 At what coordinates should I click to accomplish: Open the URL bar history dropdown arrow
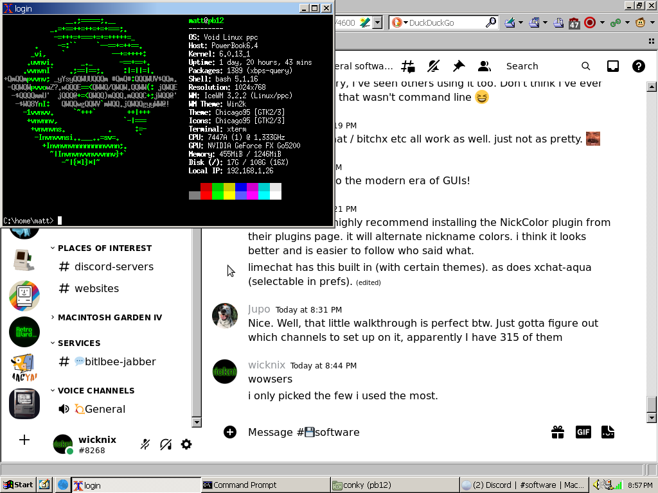click(377, 22)
